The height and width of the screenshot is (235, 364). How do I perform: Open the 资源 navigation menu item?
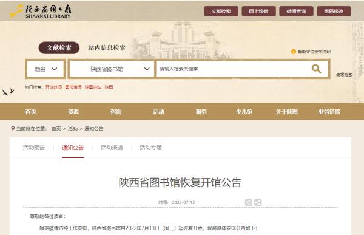click(x=73, y=112)
